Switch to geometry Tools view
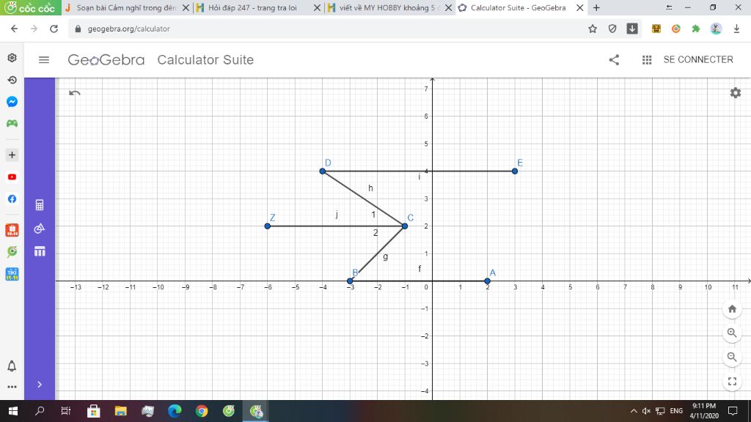Viewport: 751px width, 422px height. 40,229
